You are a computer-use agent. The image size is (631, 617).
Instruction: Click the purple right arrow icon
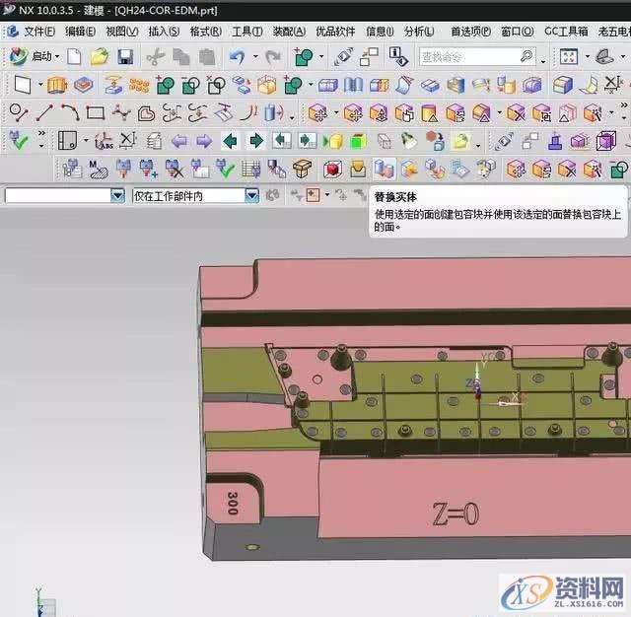coord(204,141)
